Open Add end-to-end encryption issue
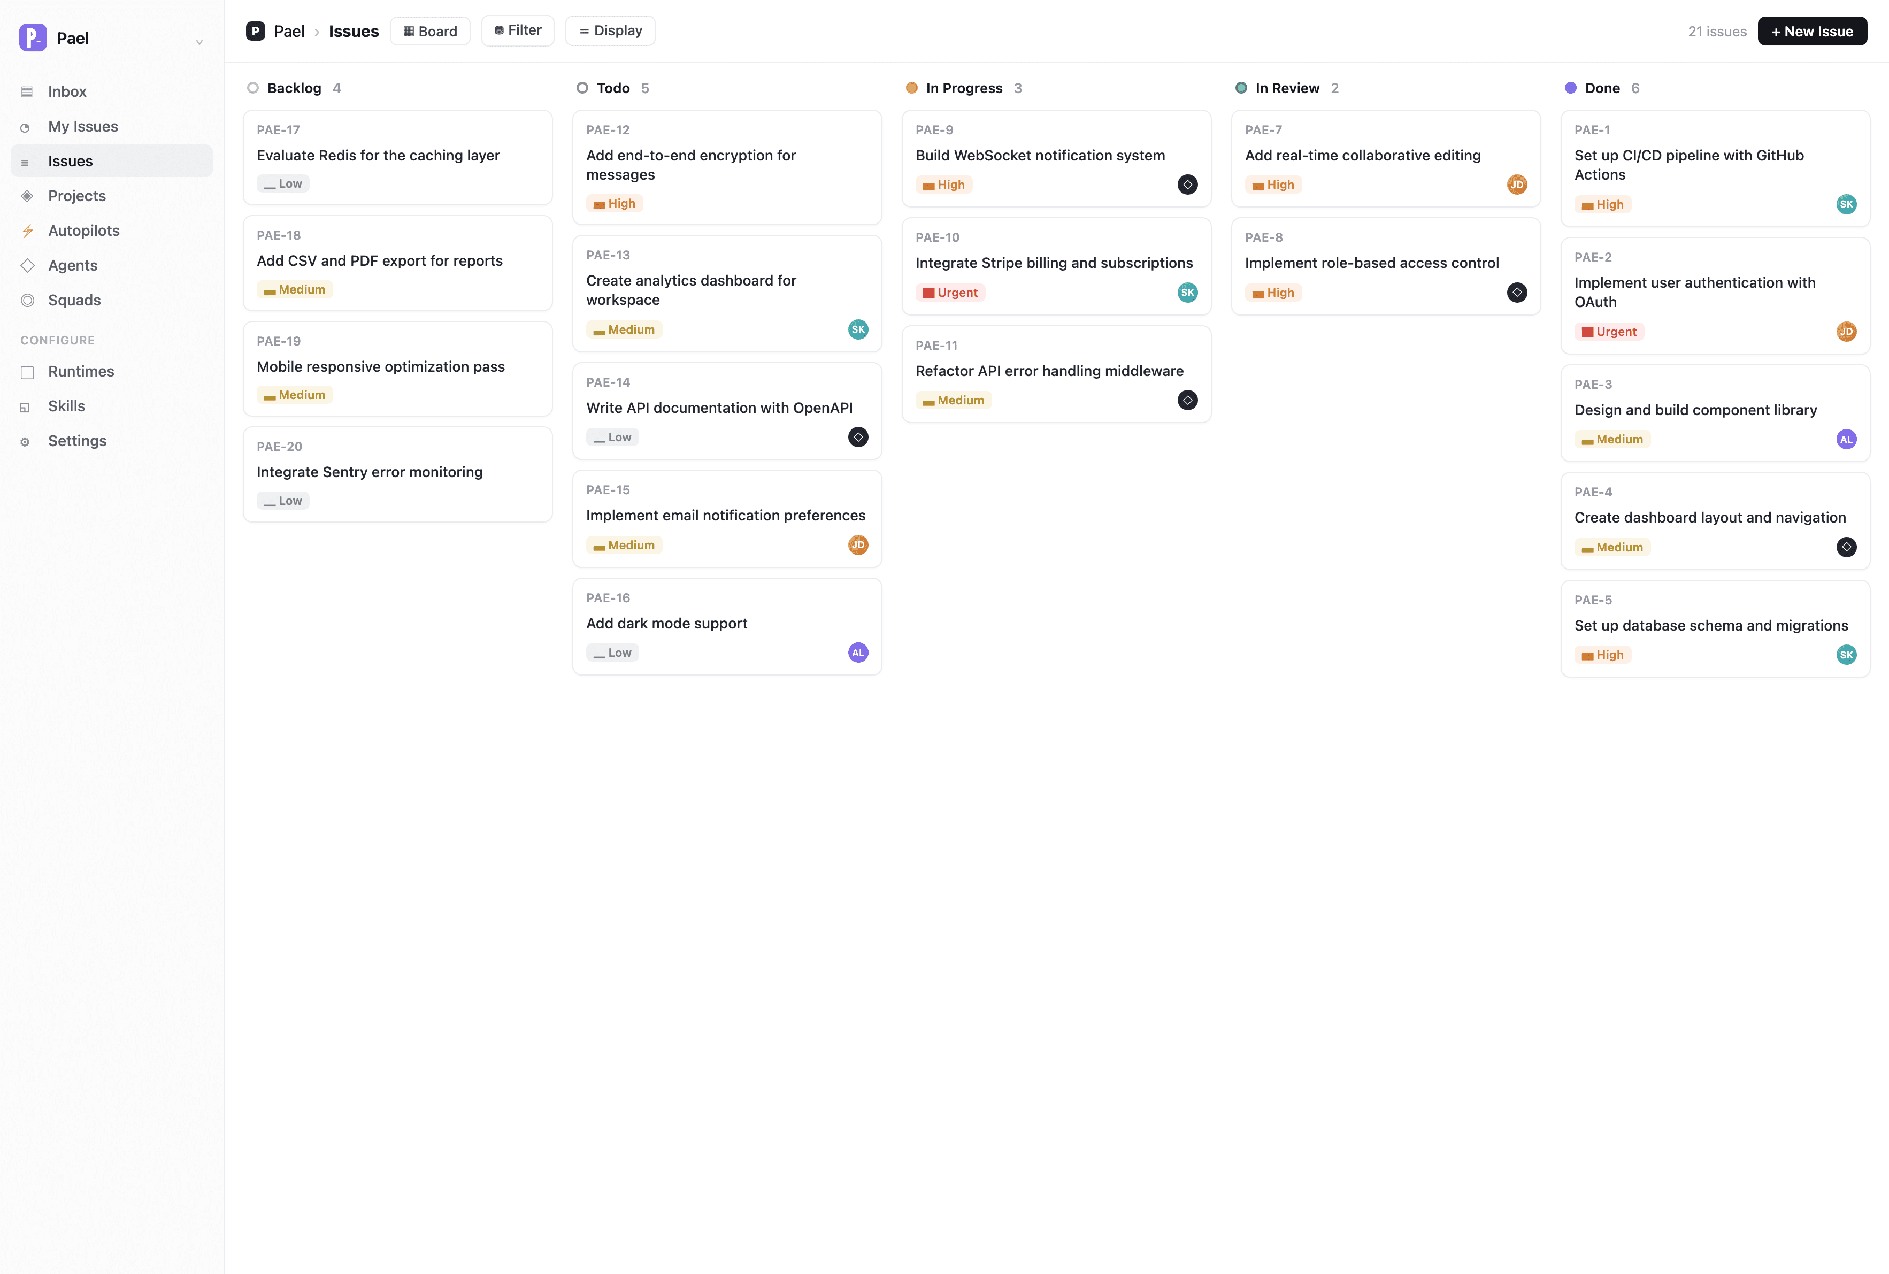Screen dimensions: 1889x1274 click(x=727, y=167)
